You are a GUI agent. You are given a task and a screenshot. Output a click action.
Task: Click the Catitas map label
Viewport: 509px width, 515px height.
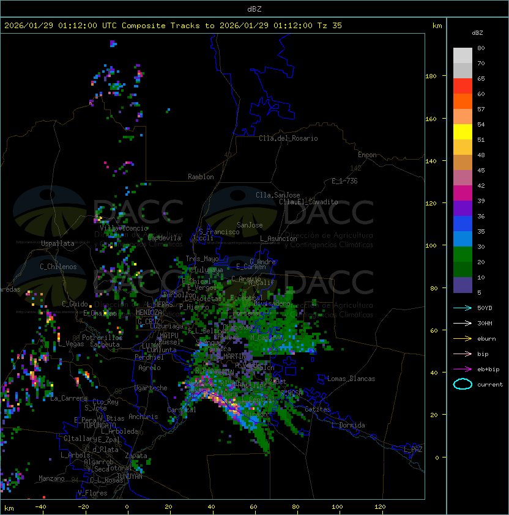[318, 409]
